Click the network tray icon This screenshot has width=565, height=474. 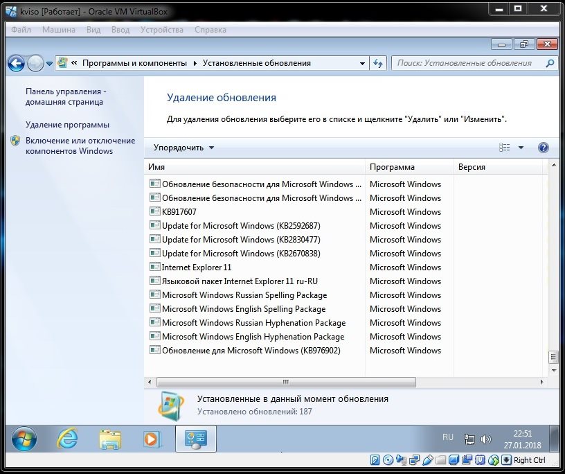[x=469, y=439]
